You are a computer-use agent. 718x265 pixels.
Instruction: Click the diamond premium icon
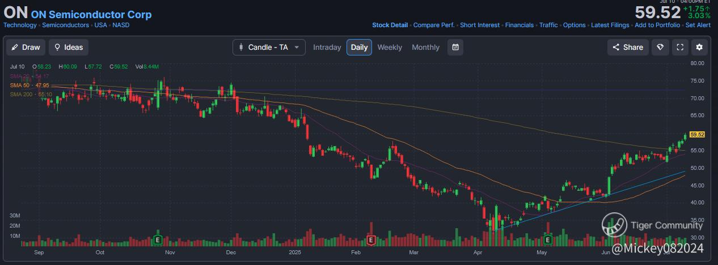pyautogui.click(x=660, y=47)
